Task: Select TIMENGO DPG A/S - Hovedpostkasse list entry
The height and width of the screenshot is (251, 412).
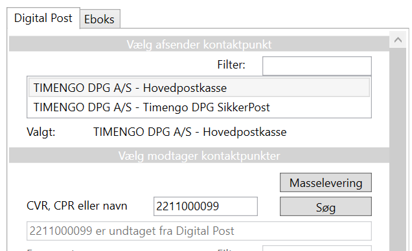Action: point(199,88)
